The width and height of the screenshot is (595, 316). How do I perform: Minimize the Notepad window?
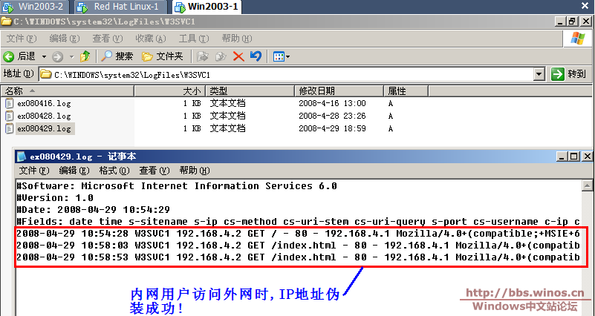(x=562, y=157)
